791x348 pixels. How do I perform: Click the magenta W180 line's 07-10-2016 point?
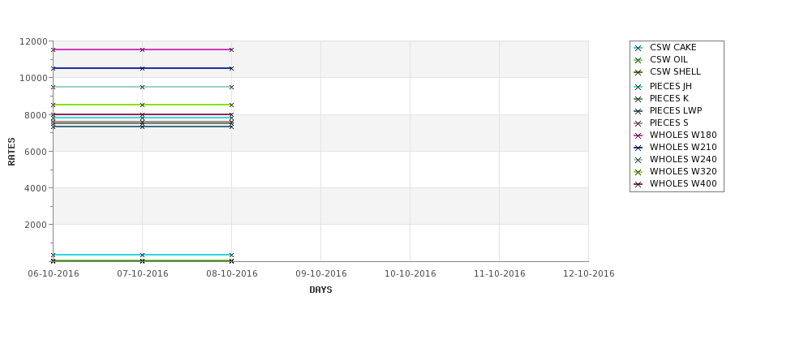coord(142,50)
